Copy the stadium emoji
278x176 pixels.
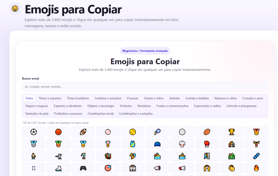[x=132, y=168]
